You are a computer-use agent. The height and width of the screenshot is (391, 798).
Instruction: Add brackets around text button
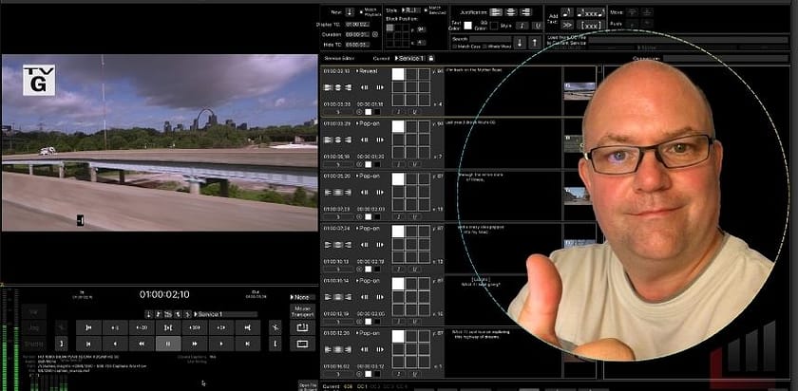[x=590, y=25]
